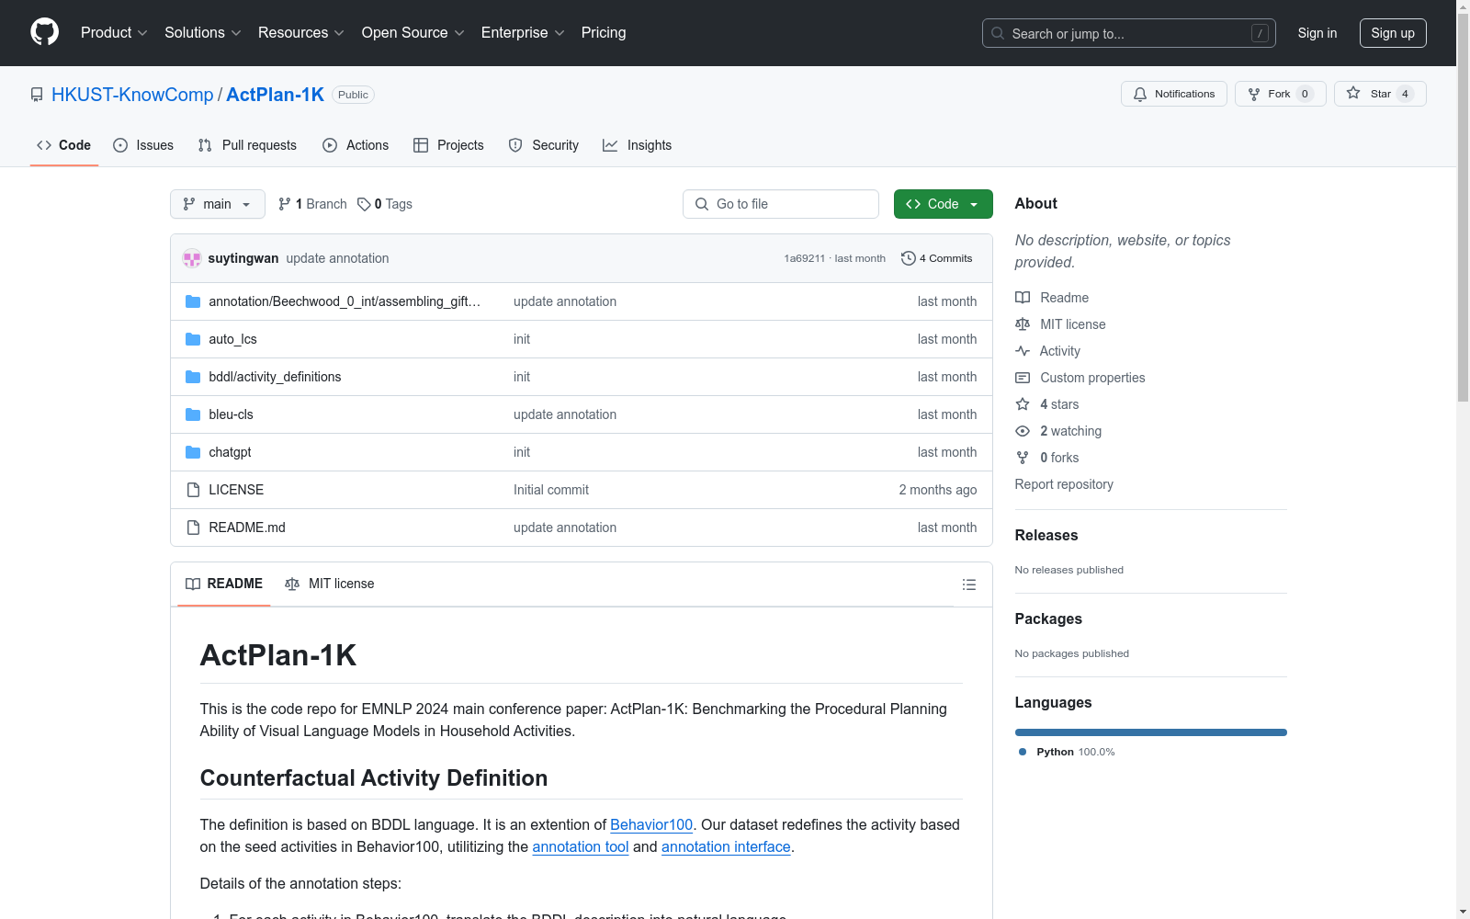Open the Releases section heading

click(x=1046, y=535)
